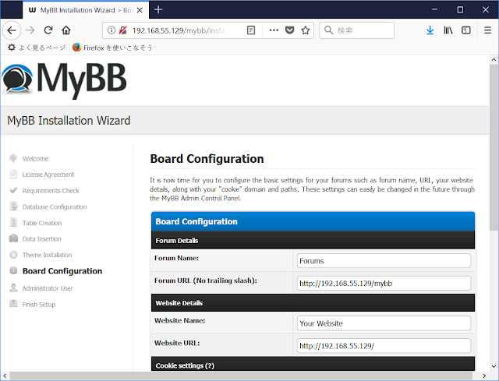
Task: Click the insecure connection crossed lock icon
Action: [x=123, y=30]
